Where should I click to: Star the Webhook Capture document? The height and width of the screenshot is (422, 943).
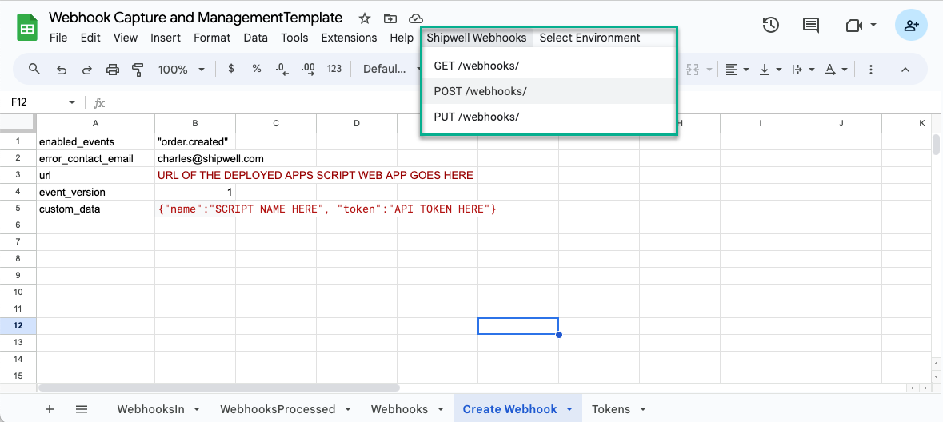click(x=365, y=18)
